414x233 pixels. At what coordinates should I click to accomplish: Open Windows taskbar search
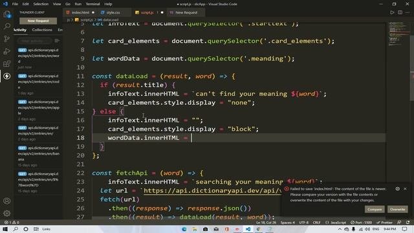coord(16,229)
